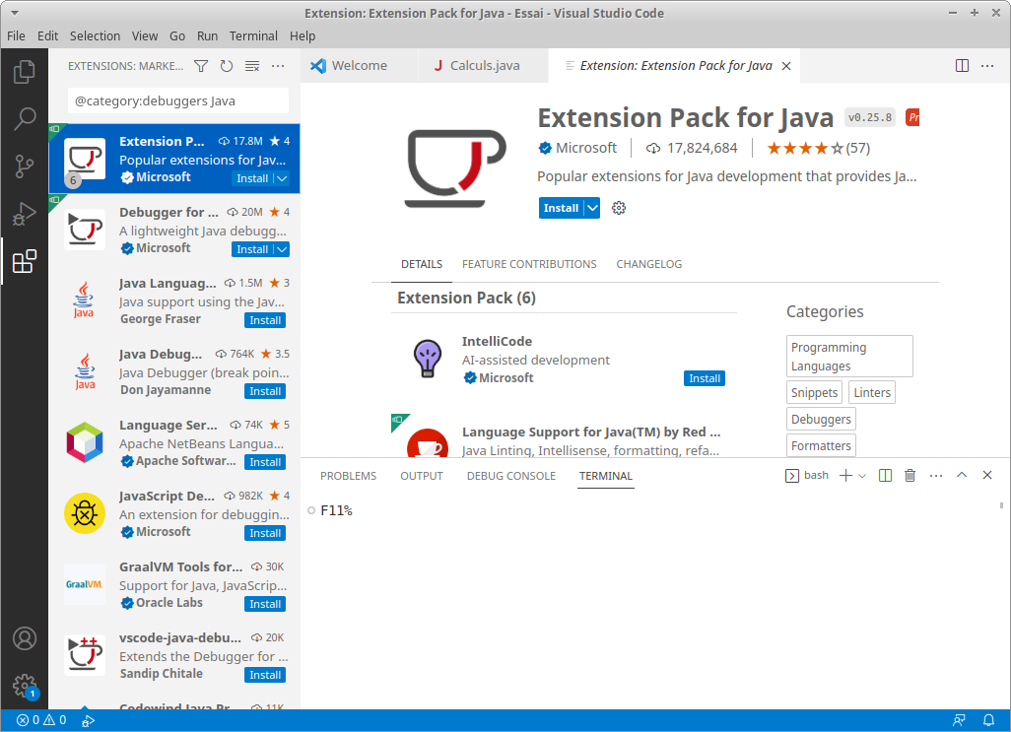This screenshot has width=1011, height=732.
Task: Switch to the Welcome tab
Action: point(359,66)
